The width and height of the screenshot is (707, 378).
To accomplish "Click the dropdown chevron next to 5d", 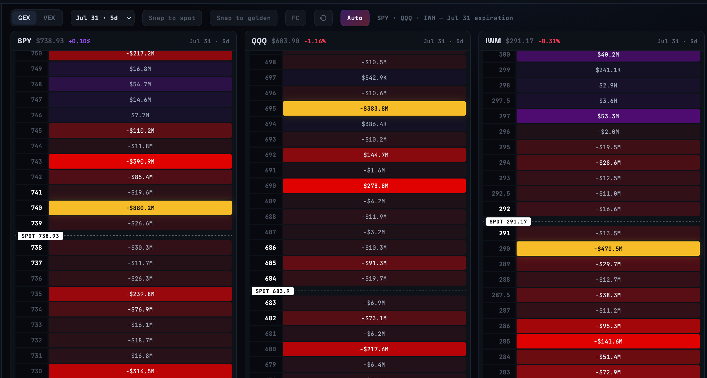I will click(x=129, y=18).
